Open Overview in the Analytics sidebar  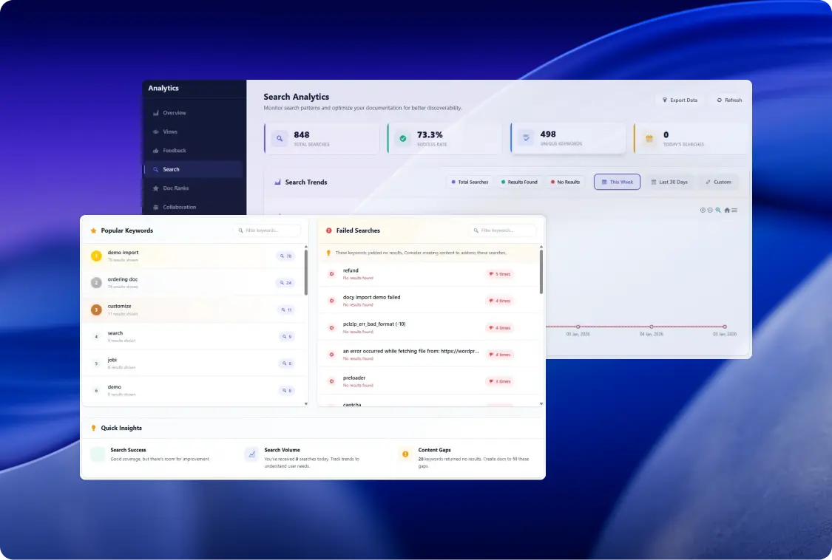point(174,113)
